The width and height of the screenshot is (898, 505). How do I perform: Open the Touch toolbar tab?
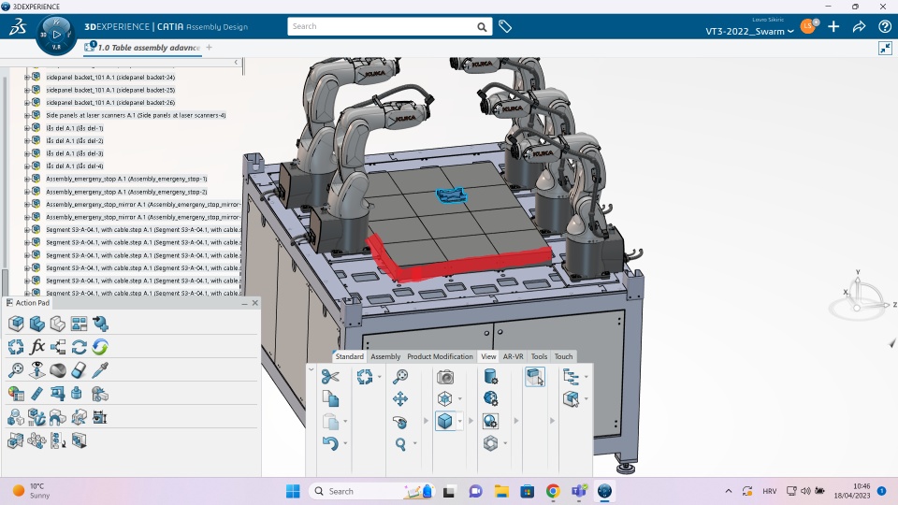(563, 356)
